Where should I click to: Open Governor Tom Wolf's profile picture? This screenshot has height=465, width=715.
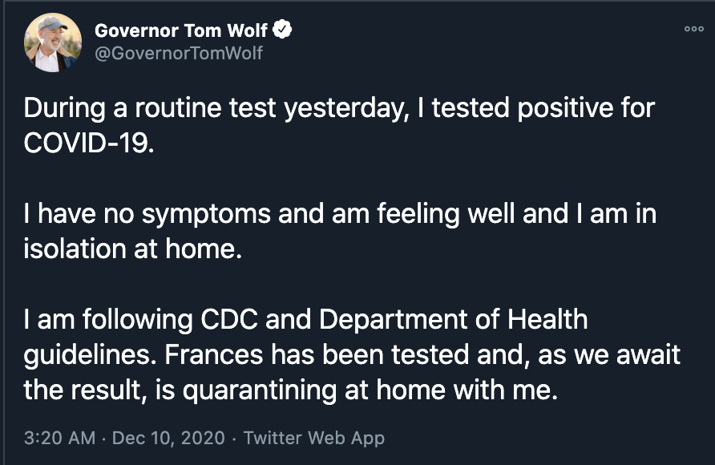[x=53, y=42]
